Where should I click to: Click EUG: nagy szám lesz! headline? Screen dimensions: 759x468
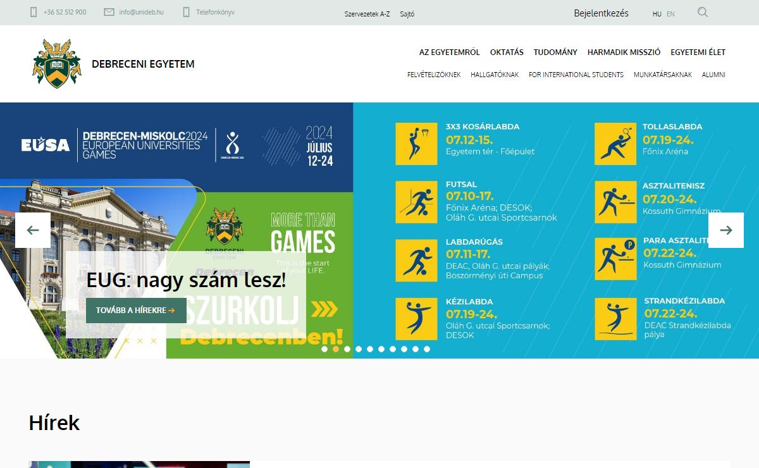click(x=186, y=280)
